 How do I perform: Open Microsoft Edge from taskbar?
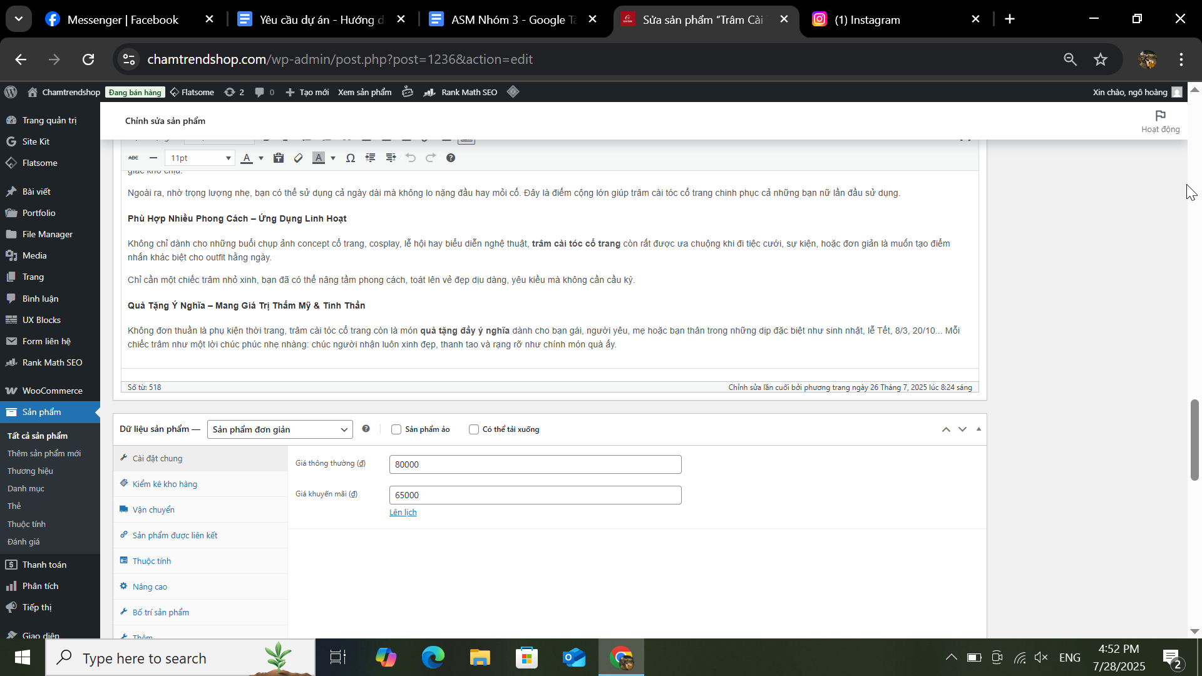pyautogui.click(x=433, y=658)
